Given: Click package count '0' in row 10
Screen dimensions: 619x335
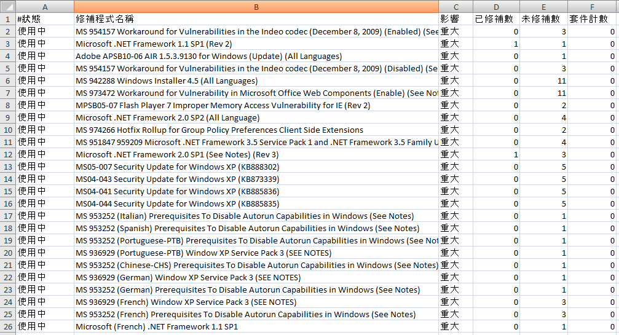Looking at the screenshot, I should click(x=592, y=130).
